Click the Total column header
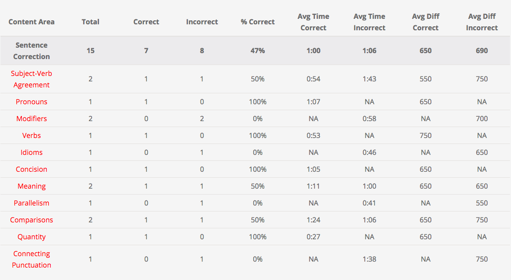 [91, 22]
